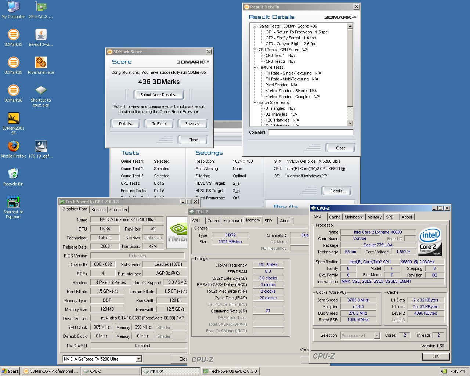The width and height of the screenshot is (470, 376).
Task: Open the Graphics Card tab in GPU-Z
Action: [75, 209]
